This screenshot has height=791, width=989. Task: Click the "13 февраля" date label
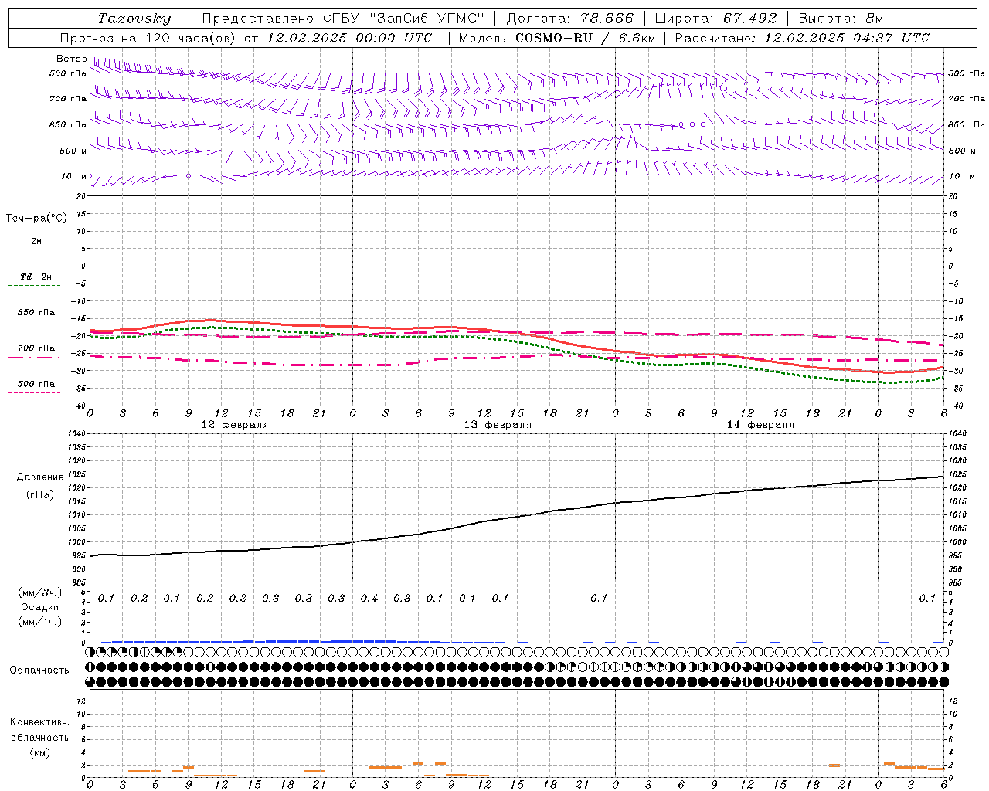pos(498,425)
